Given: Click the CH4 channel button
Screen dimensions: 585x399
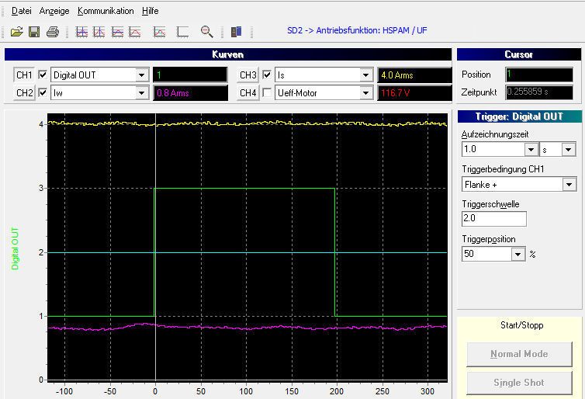Looking at the screenshot, I should pyautogui.click(x=248, y=92).
